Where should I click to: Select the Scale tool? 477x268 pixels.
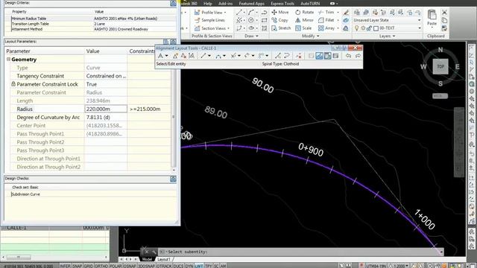pyautogui.click(x=303, y=28)
